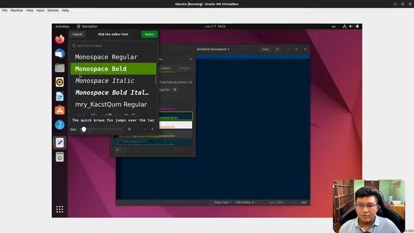This screenshot has height=233, width=414.
Task: Switch to the Plugins tab in Preferences
Action: click(184, 68)
